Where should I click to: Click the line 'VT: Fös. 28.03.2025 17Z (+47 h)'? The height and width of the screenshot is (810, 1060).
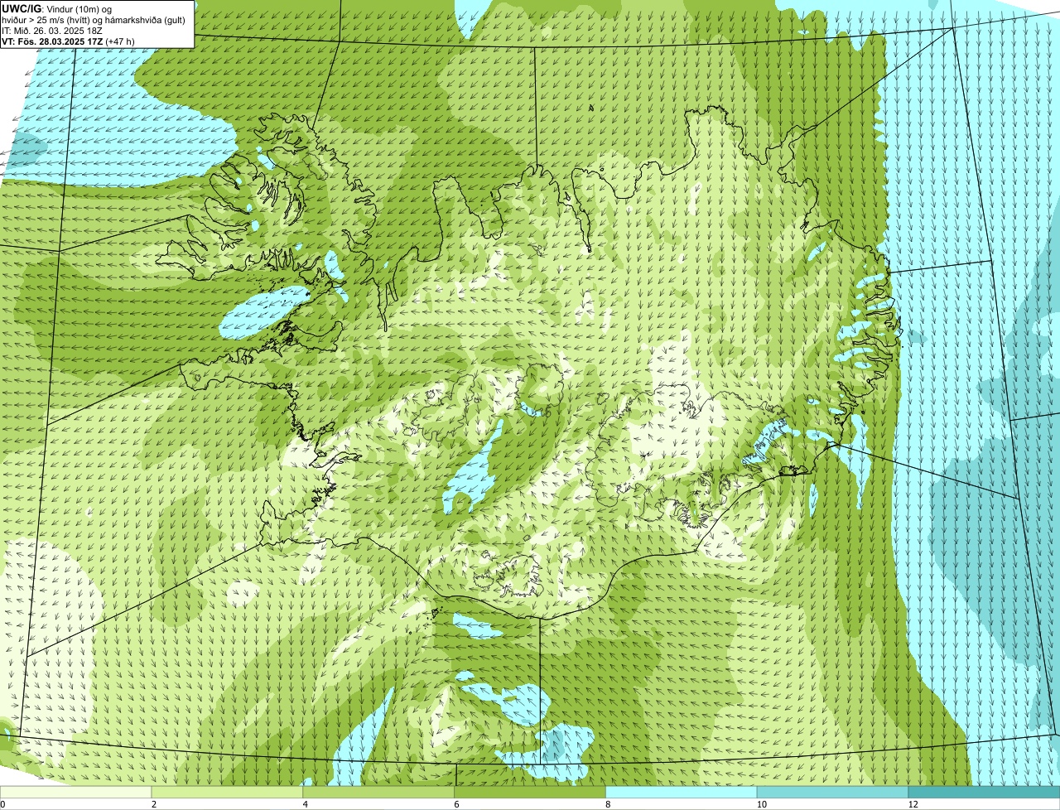pos(68,41)
